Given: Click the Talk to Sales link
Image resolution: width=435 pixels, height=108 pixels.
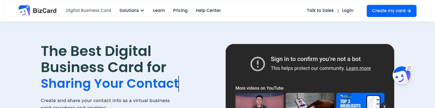Looking at the screenshot, I should tap(320, 11).
